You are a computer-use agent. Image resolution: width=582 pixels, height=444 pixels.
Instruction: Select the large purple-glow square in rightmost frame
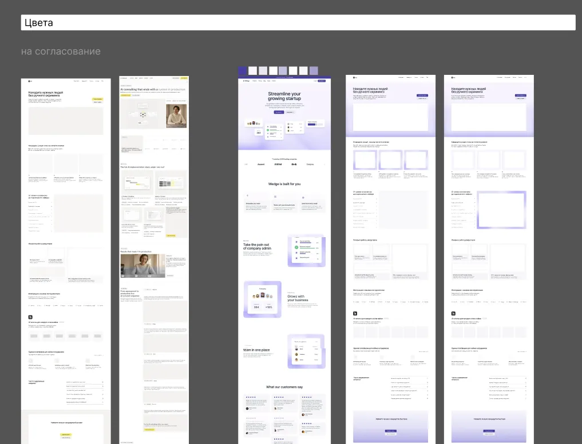[501, 210]
